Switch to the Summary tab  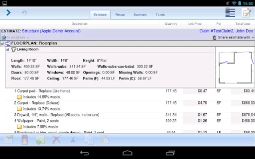[x=140, y=15]
